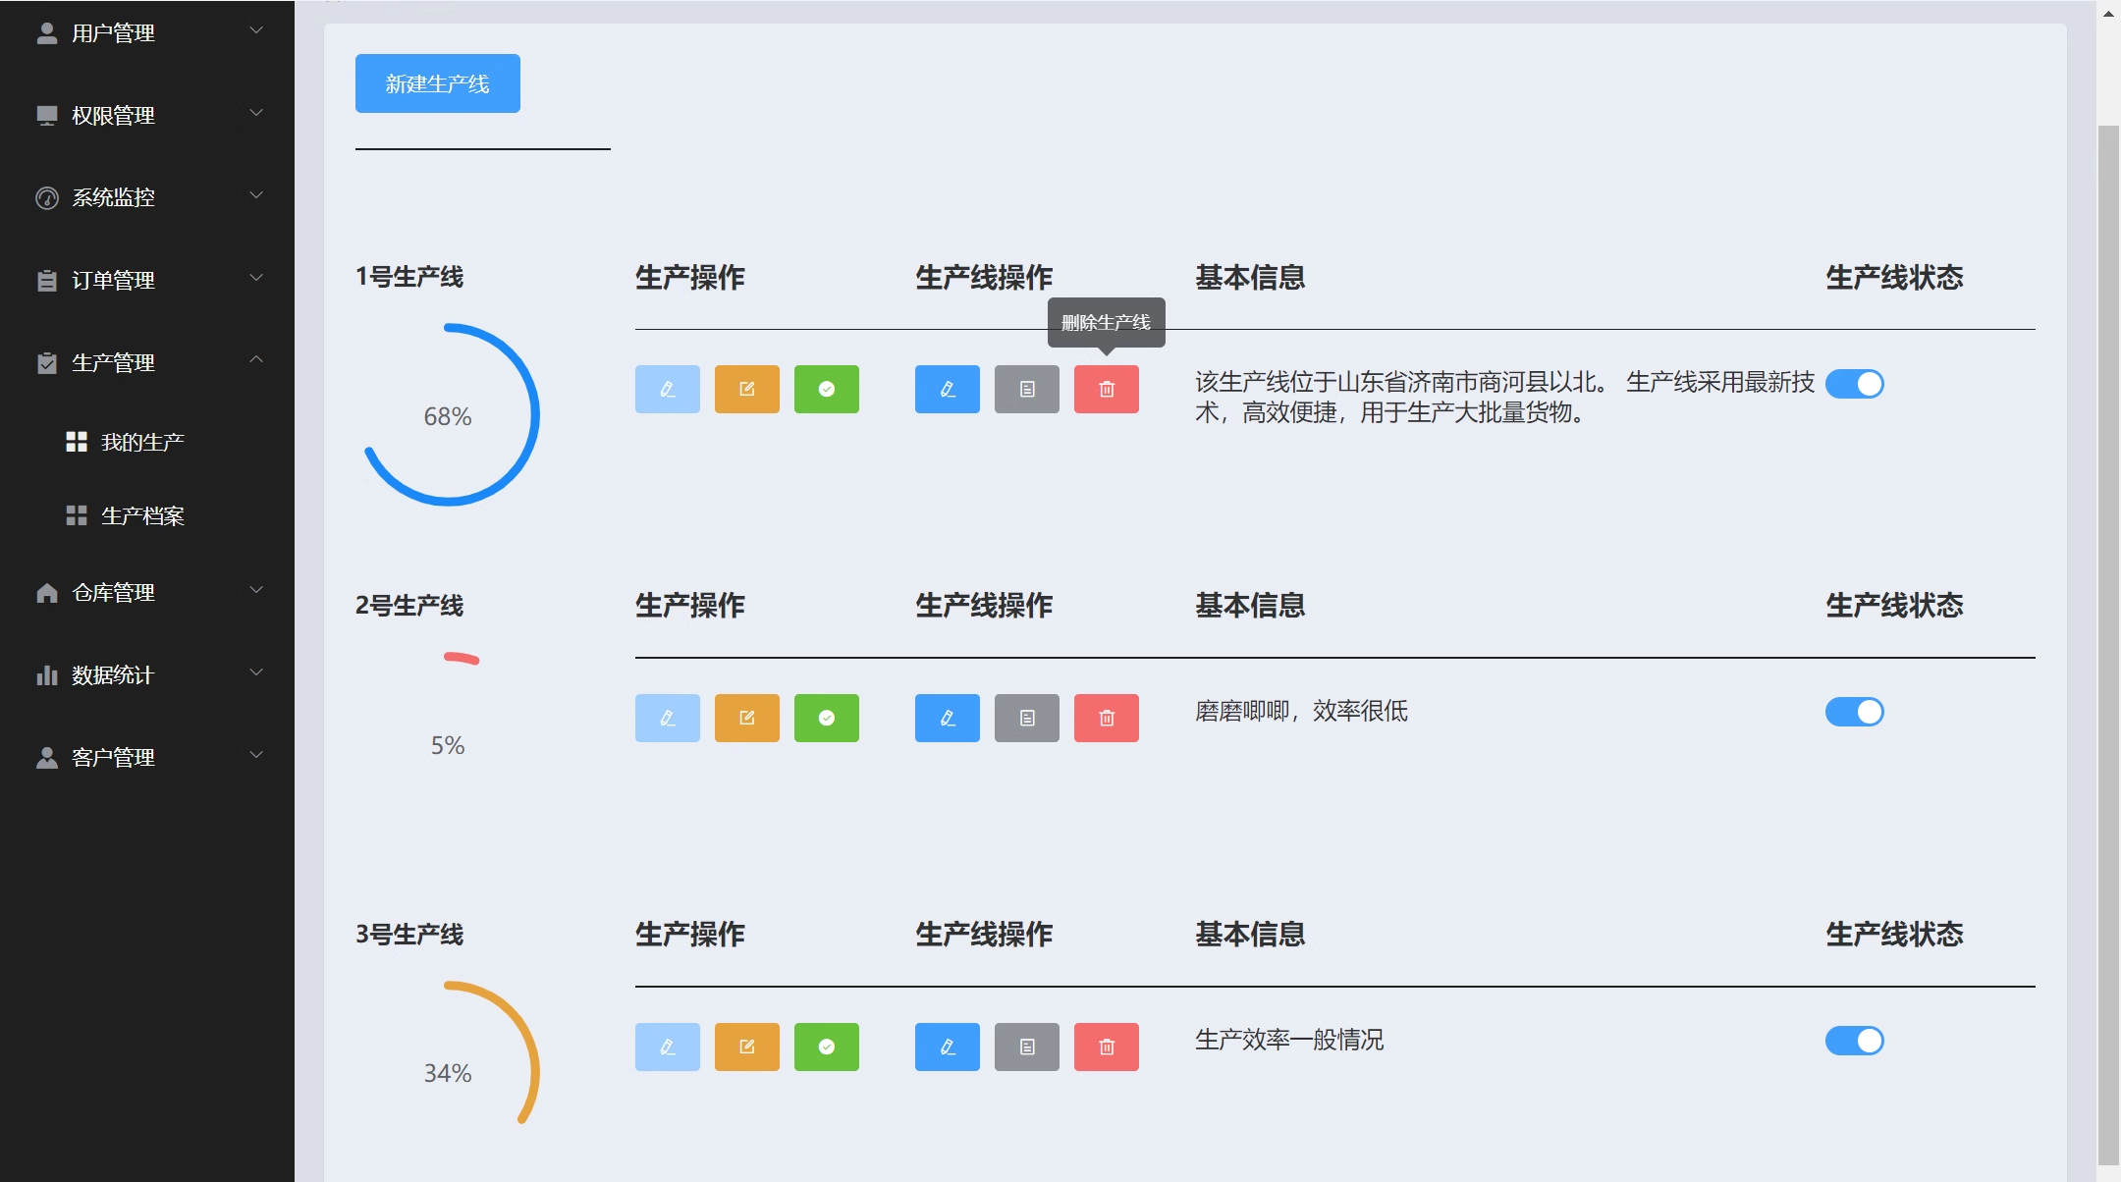Viewport: 2121px width, 1182px height.
Task: Select the 生产管理 sidebar label
Action: tap(113, 363)
